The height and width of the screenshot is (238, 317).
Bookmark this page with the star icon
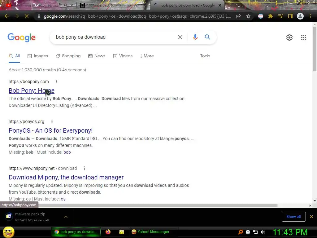[x=248, y=16]
